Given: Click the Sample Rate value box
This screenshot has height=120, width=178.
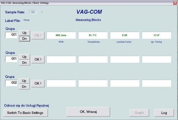Looking at the screenshot, I should click(x=33, y=12).
